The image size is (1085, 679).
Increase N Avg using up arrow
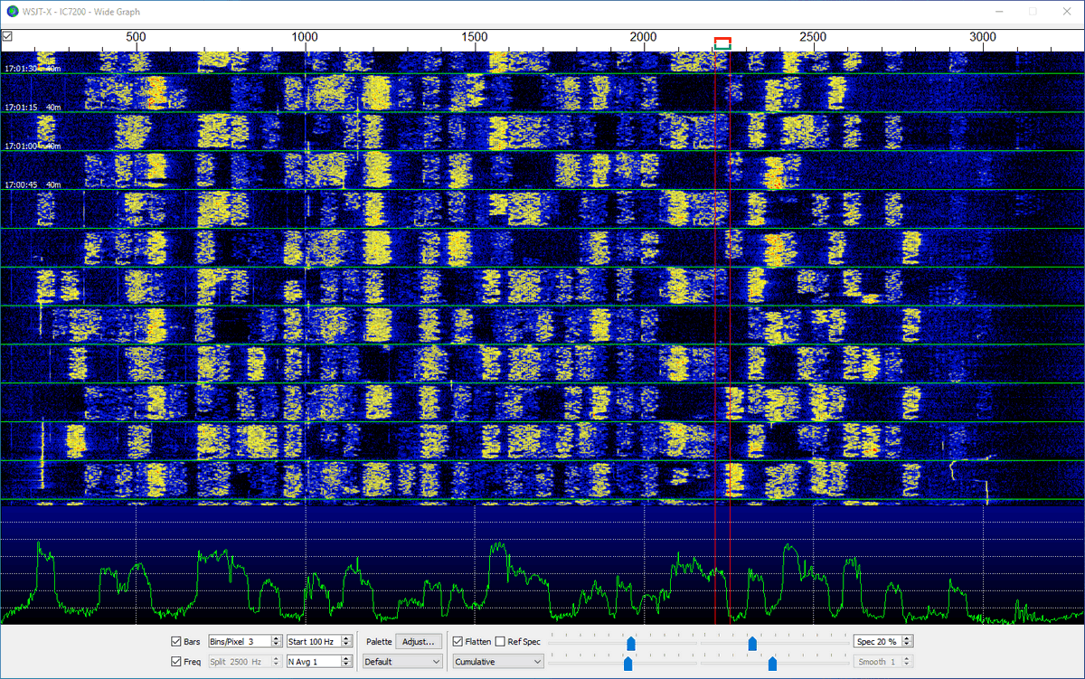coord(347,657)
